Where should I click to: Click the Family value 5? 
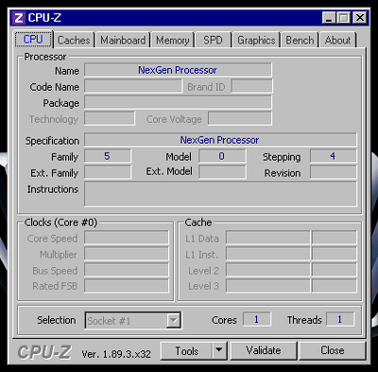tap(107, 156)
